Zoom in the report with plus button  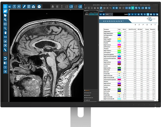click(103, 14)
